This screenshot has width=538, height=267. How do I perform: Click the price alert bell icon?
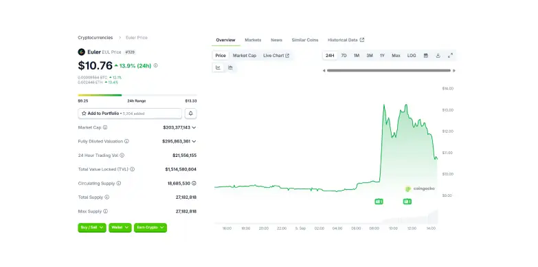pyautogui.click(x=191, y=114)
